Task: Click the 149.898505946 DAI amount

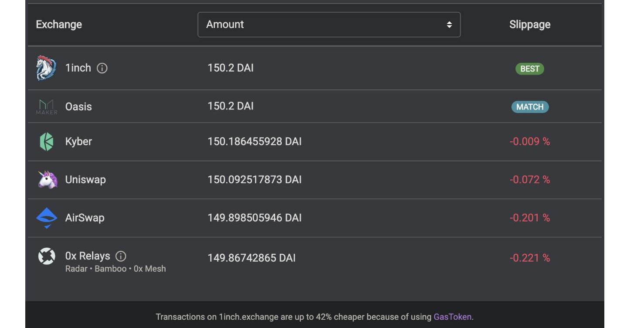Action: pos(255,218)
